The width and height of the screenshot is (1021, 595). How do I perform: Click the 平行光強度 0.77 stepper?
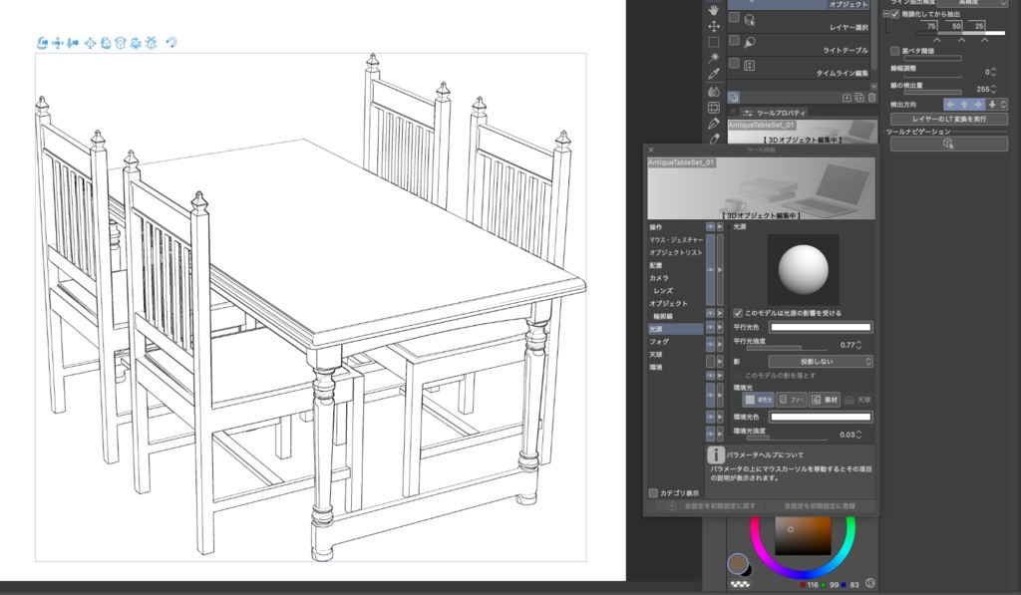click(858, 345)
